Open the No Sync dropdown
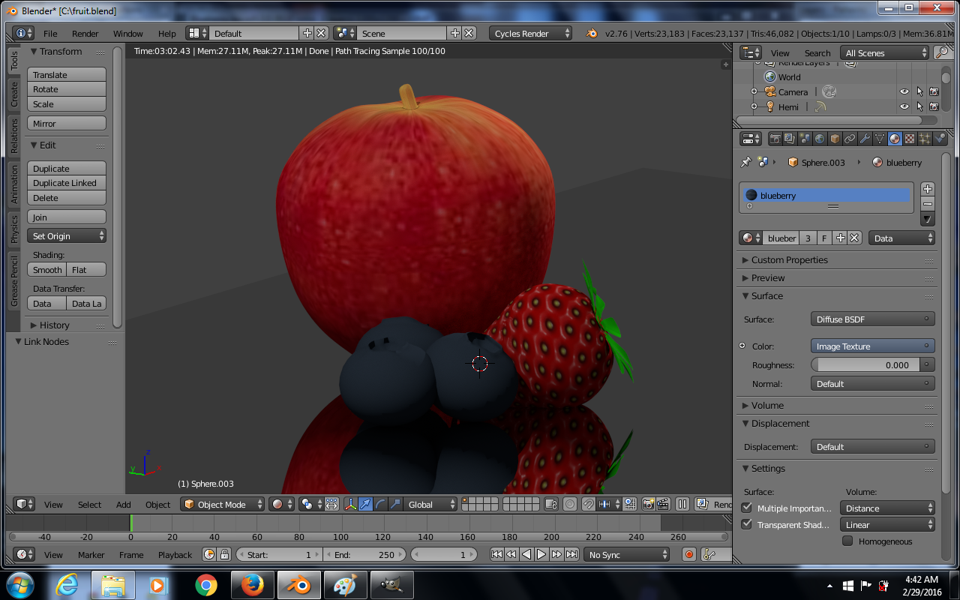The height and width of the screenshot is (600, 960). pyautogui.click(x=627, y=554)
